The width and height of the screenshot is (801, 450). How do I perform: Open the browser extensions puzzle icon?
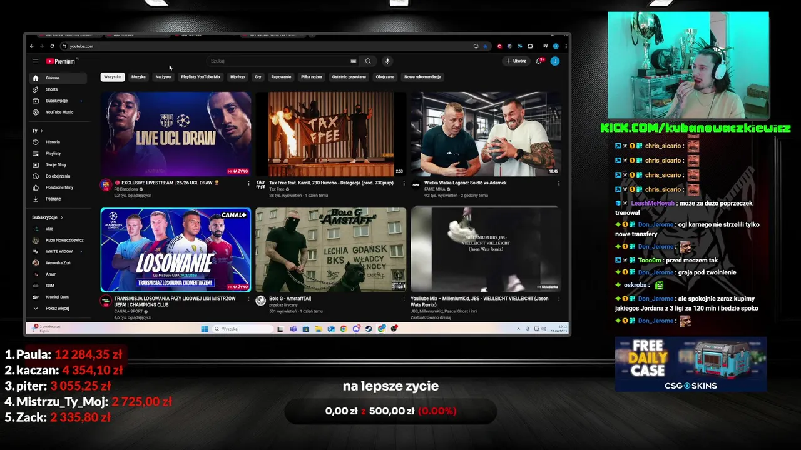530,46
